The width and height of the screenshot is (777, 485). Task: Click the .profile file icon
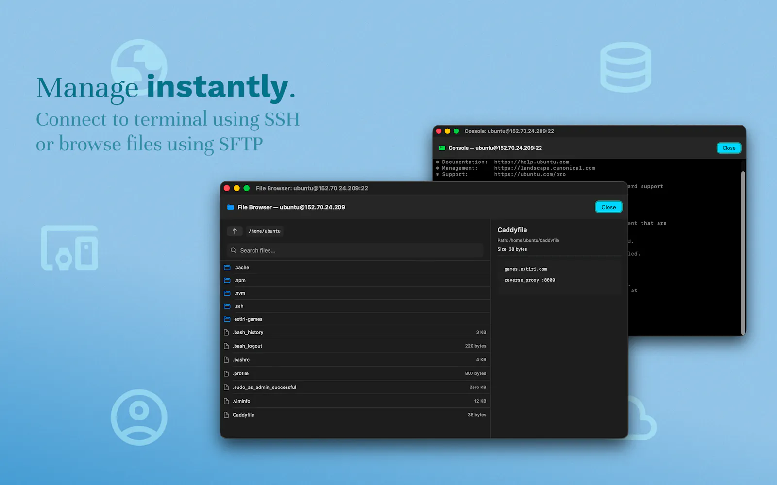pyautogui.click(x=226, y=373)
